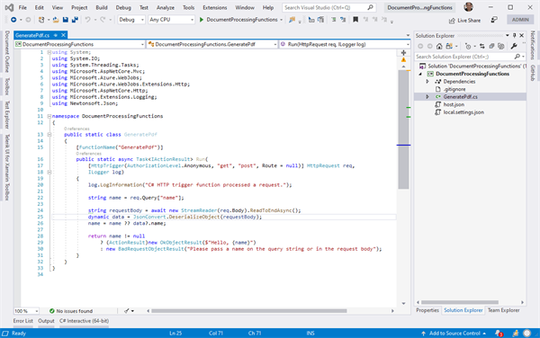Click the bookmark toolbar icon

355,20
